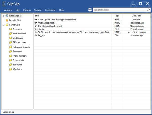Select 'March Update - First Prototype Screenshots' clip
The width and height of the screenshot is (152, 115).
(x=57, y=20)
